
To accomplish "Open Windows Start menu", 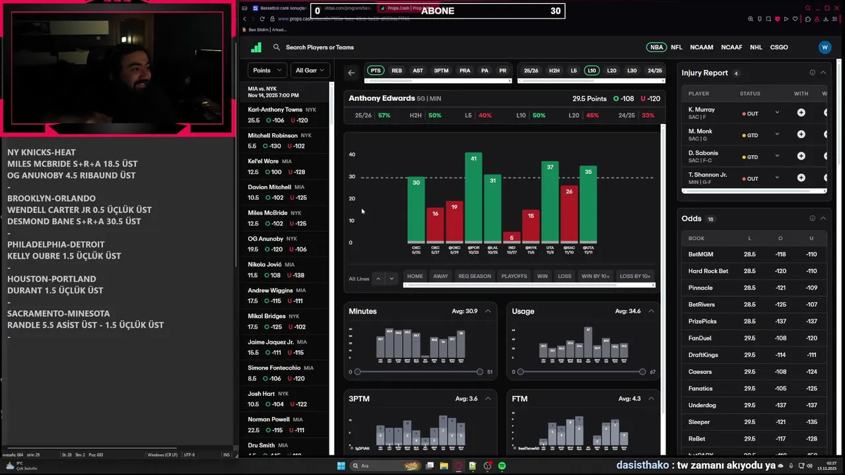I will coord(341,466).
